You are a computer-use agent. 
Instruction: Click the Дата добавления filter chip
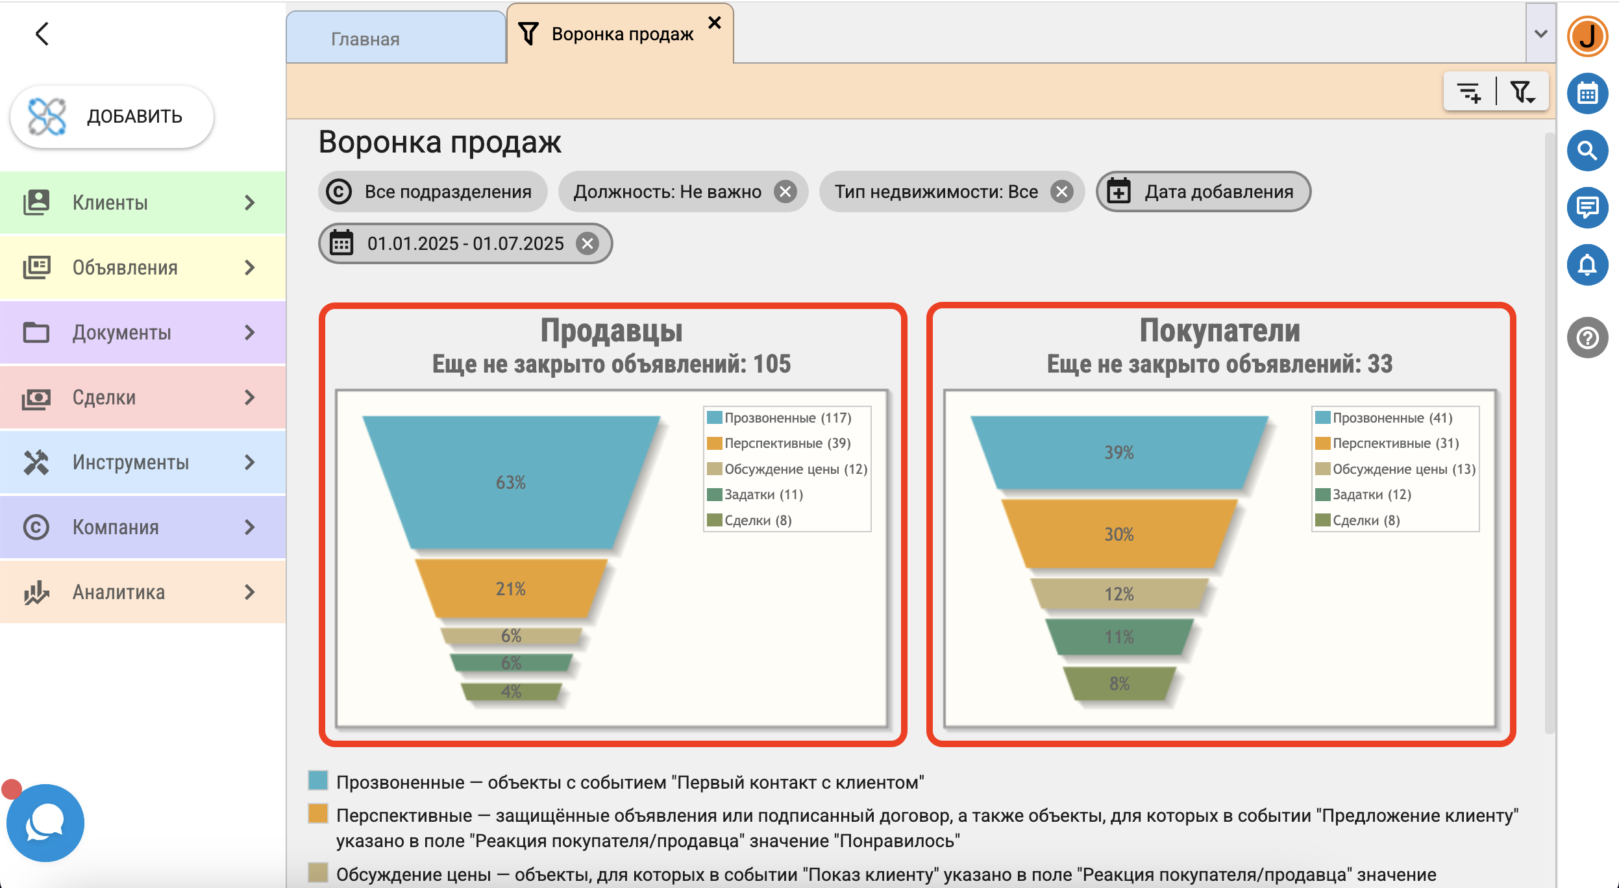coord(1204,192)
